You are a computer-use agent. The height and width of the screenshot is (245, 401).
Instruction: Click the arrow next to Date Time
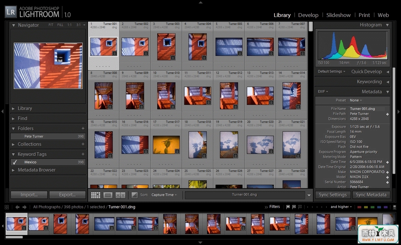388,162
